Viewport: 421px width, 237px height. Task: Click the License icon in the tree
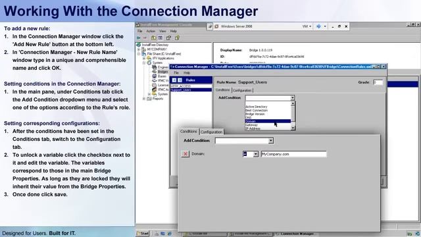point(155,85)
